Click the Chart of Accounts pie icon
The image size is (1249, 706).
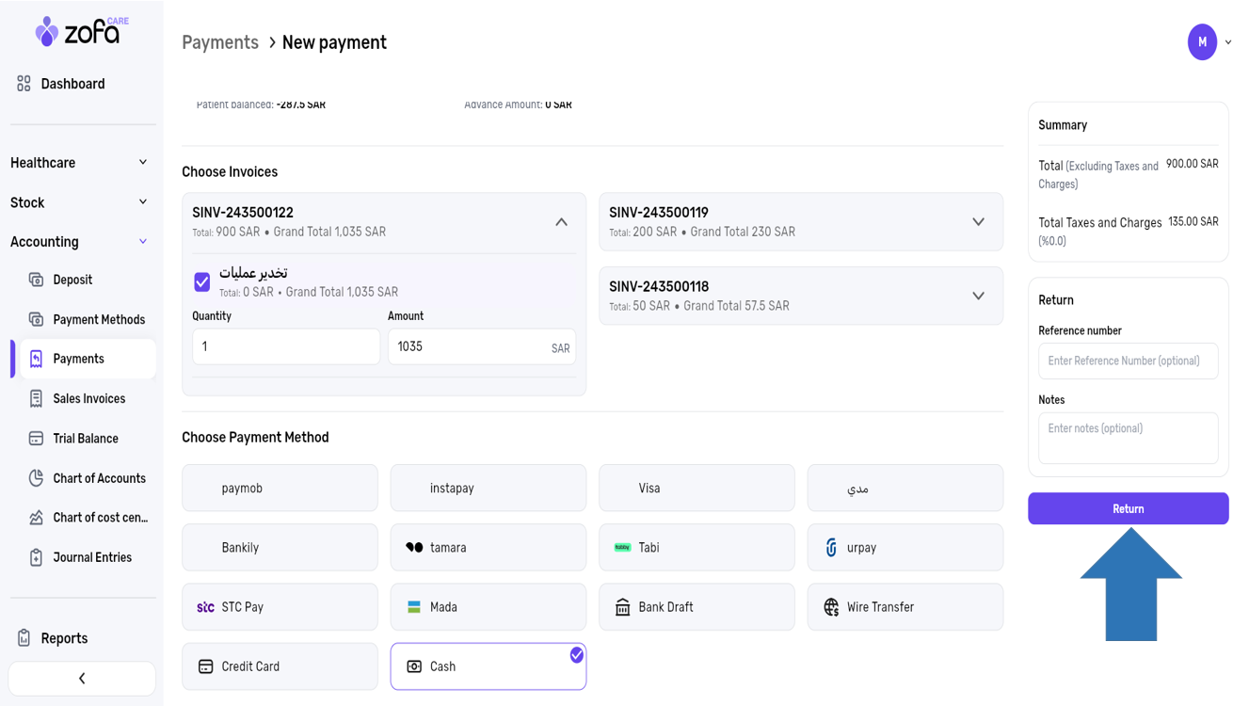[36, 478]
